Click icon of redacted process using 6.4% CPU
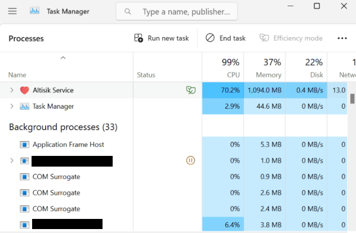 click(x=24, y=225)
